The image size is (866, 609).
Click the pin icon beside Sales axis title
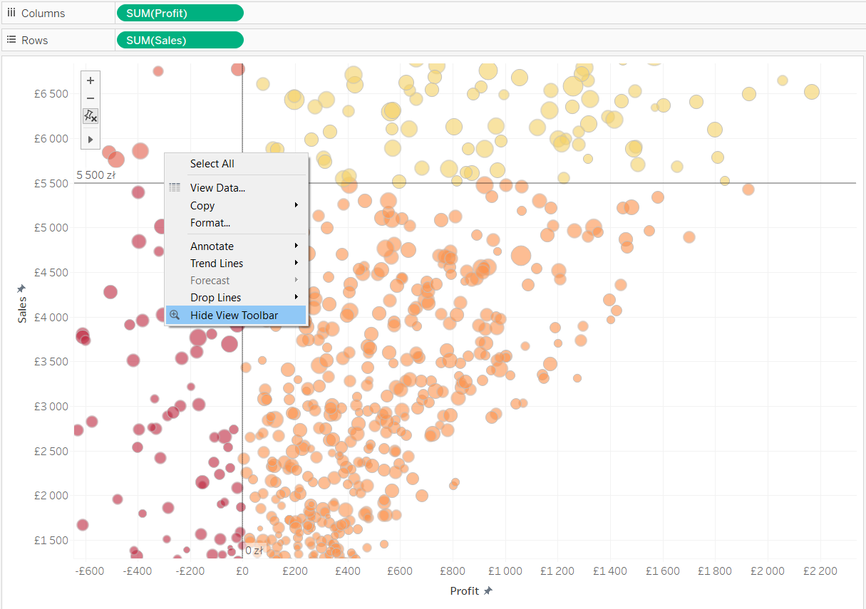point(21,288)
